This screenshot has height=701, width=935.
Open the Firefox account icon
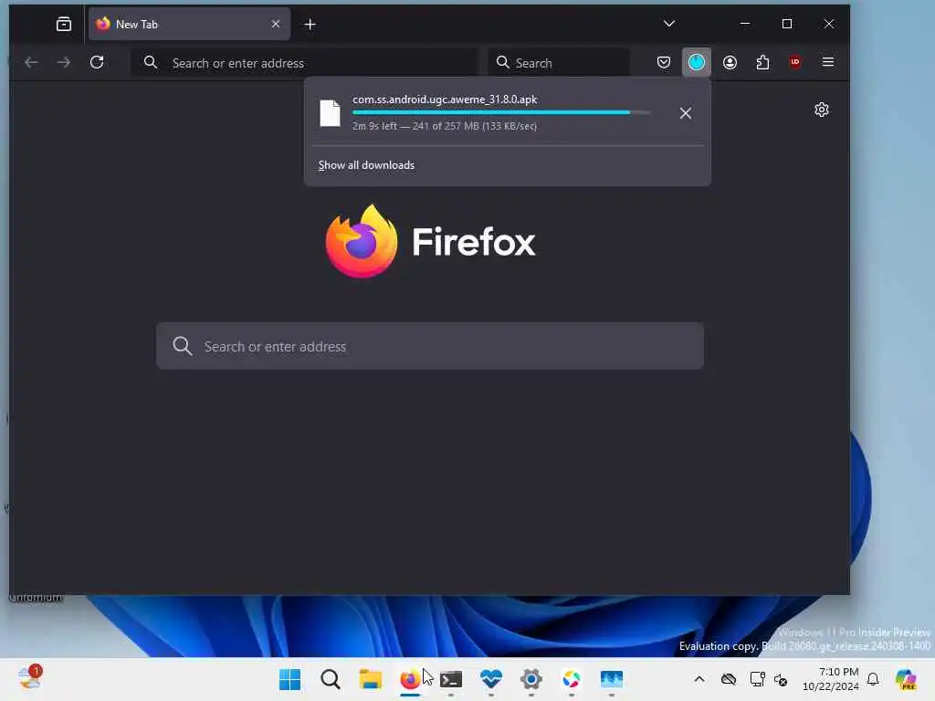pyautogui.click(x=730, y=62)
